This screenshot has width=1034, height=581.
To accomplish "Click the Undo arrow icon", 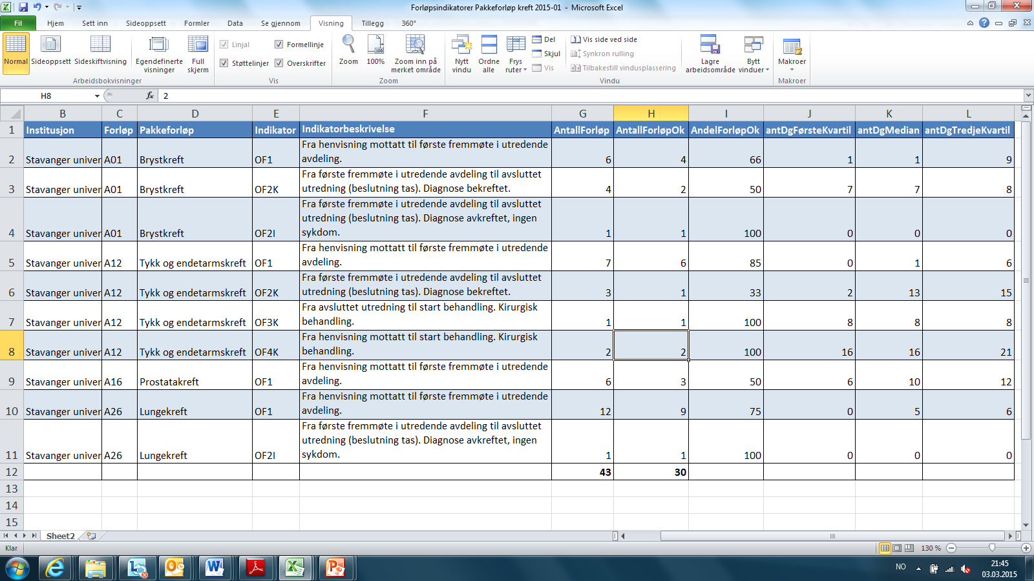I will click(x=37, y=7).
